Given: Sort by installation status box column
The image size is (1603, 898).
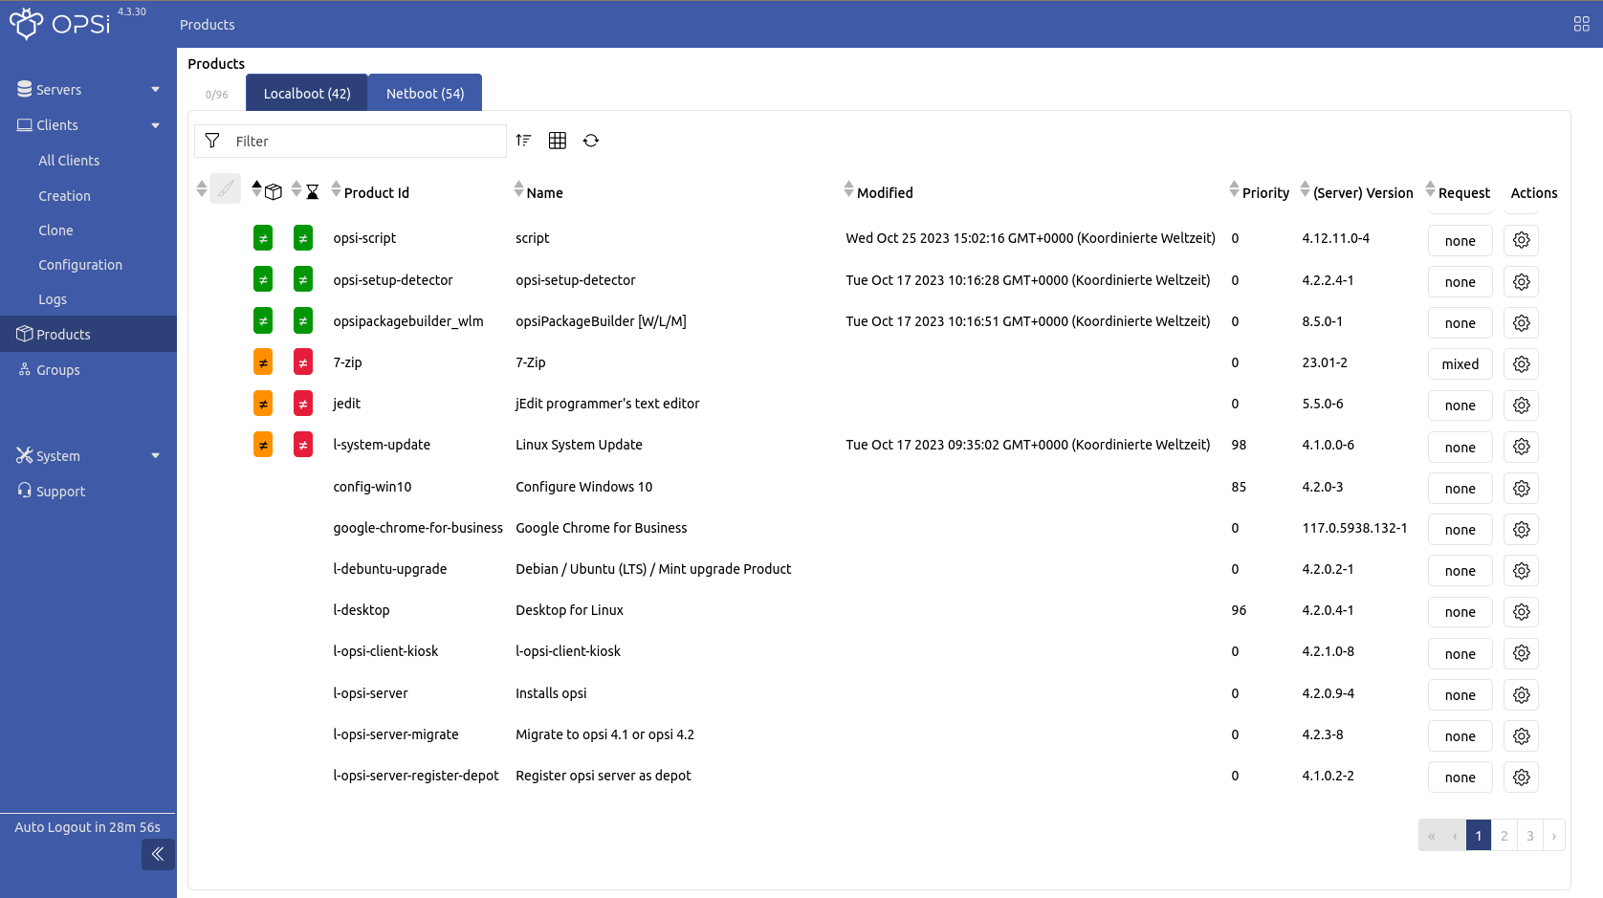Looking at the screenshot, I should (267, 190).
